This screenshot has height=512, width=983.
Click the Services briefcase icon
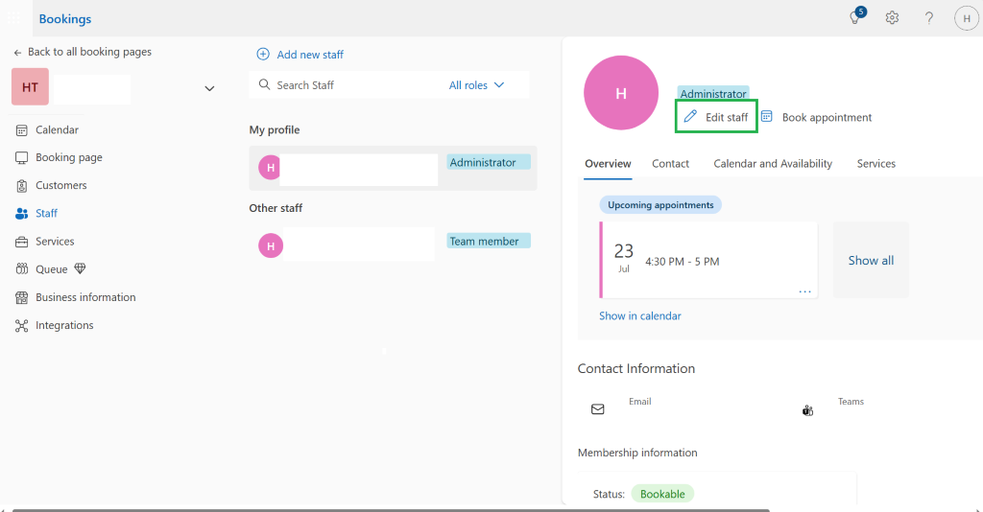coord(21,242)
